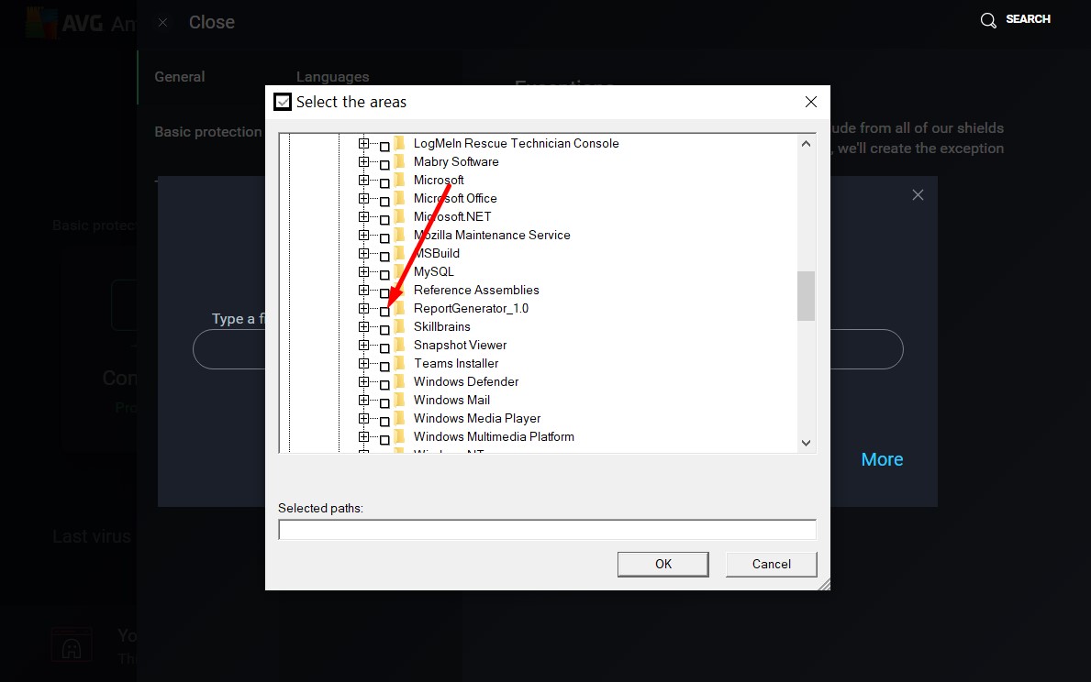
Task: Check the Microsoft Office checkbox
Action: tap(384, 202)
